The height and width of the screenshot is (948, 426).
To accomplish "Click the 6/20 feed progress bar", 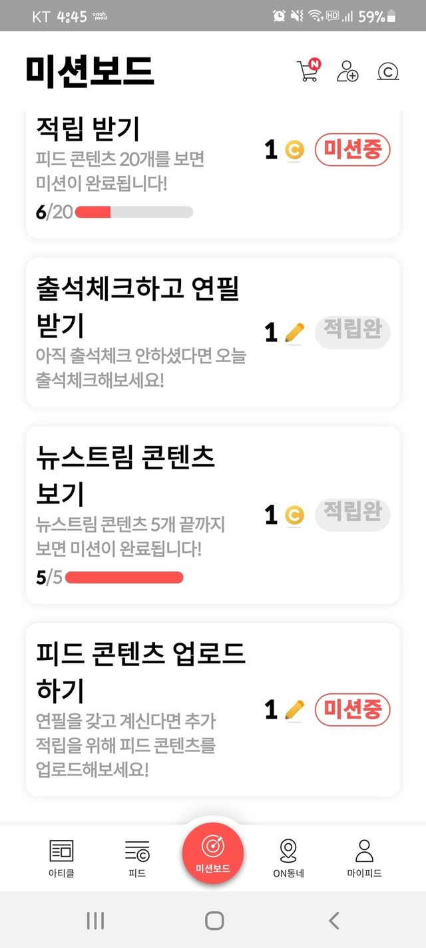I will [x=134, y=213].
